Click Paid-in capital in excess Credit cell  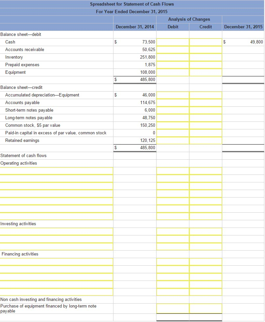(205, 133)
